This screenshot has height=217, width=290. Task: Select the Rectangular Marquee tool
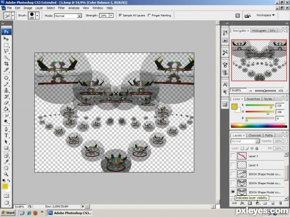click(6, 45)
